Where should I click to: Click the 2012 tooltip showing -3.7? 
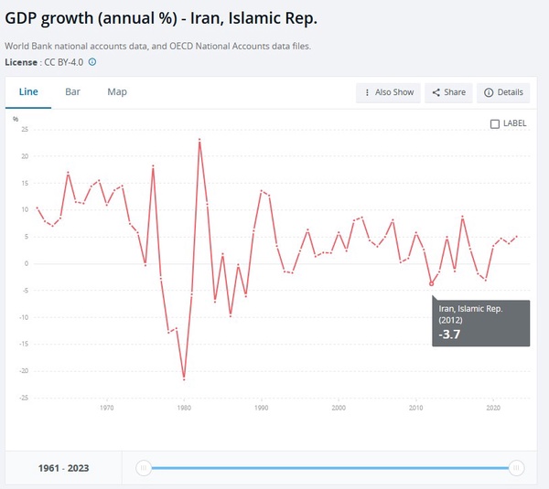(480, 323)
